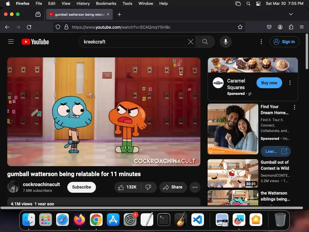Close the gumball watterson tab
Viewport: 309px width, 232px height.
tap(108, 14)
